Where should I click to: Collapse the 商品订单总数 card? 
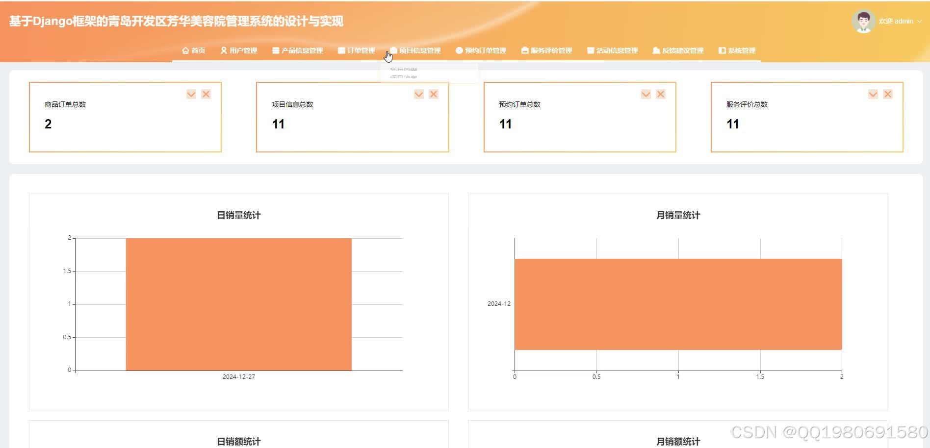click(x=191, y=94)
